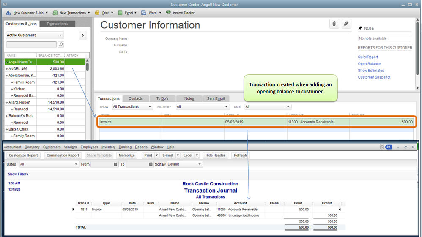Open the Show All Transactions dropdown
Viewport: 422px width, 237px height.
point(133,107)
